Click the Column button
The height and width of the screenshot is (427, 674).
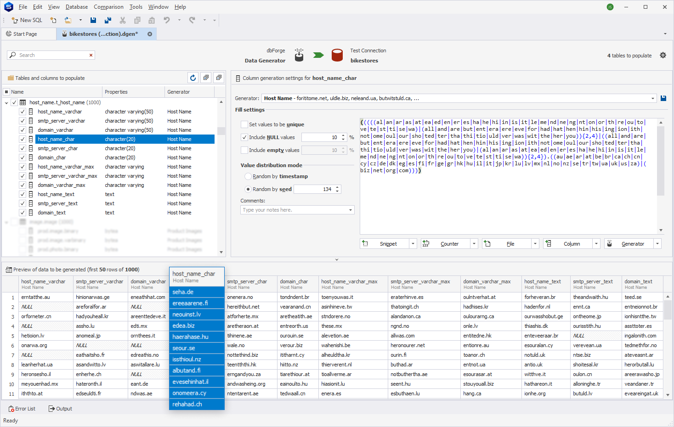pyautogui.click(x=567, y=244)
